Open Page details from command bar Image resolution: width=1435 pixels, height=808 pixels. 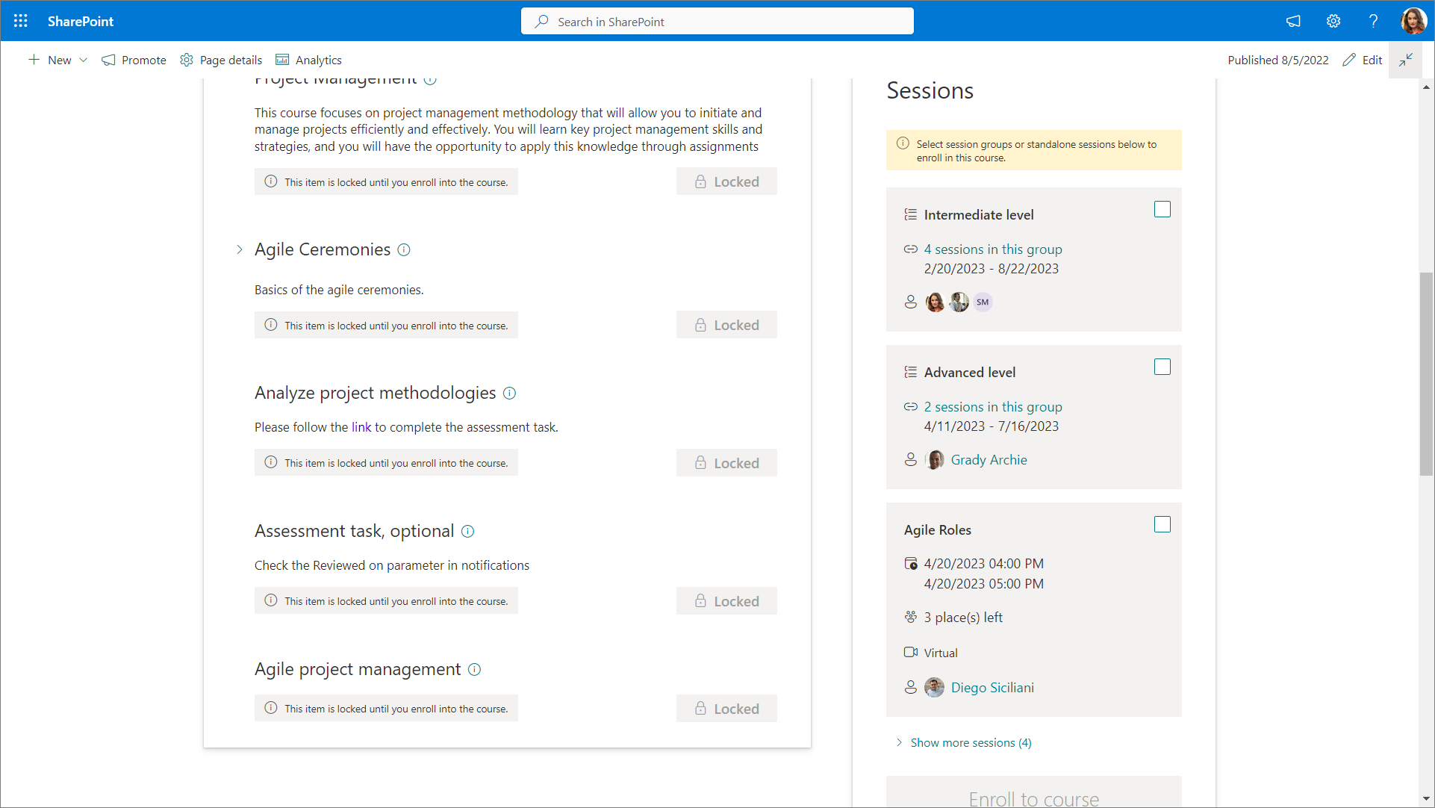coord(221,60)
